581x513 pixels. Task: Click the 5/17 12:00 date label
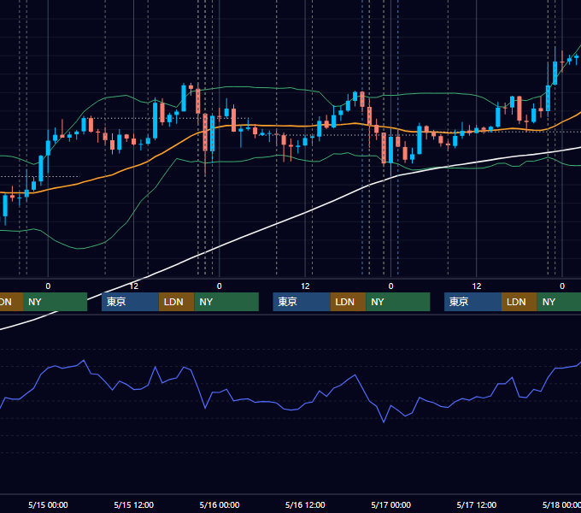[x=477, y=504]
